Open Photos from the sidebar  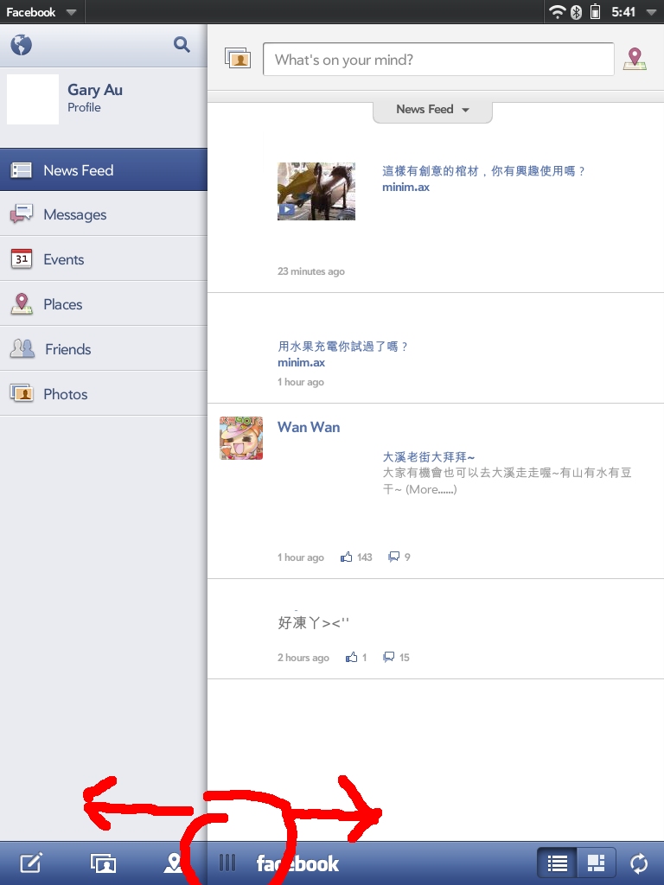(104, 394)
